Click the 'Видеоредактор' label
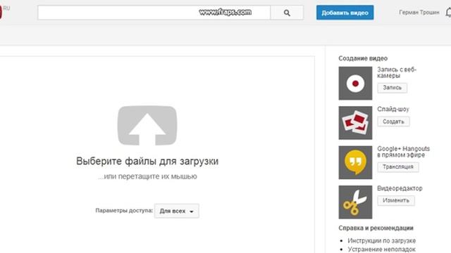Screen dimensions: 451x253 pyautogui.click(x=400, y=188)
